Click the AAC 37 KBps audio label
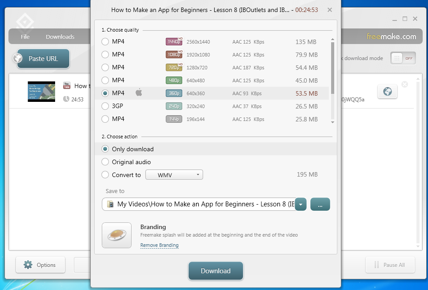 247,106
